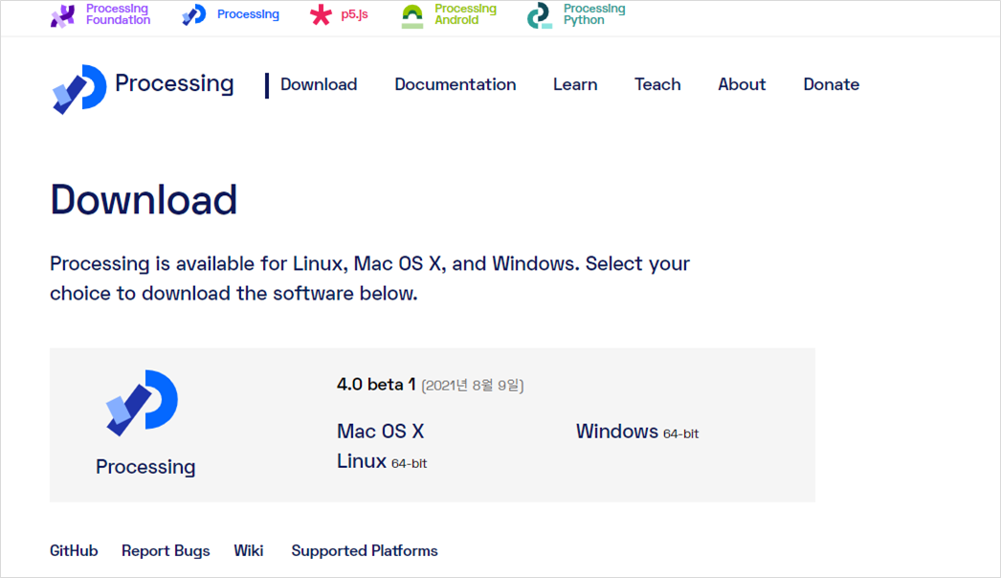
Task: Open the Processing Python text link
Action: [594, 14]
